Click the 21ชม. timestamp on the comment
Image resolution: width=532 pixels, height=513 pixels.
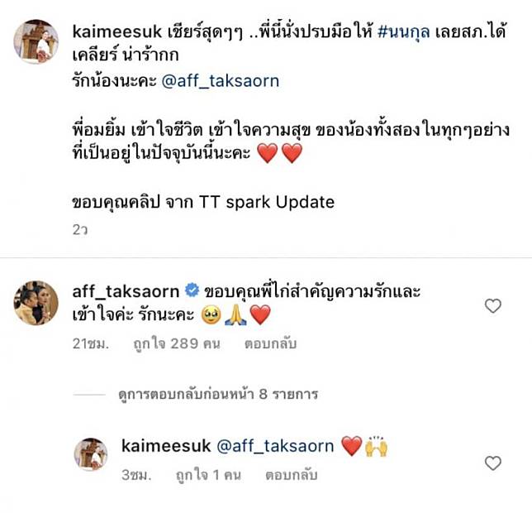point(91,343)
